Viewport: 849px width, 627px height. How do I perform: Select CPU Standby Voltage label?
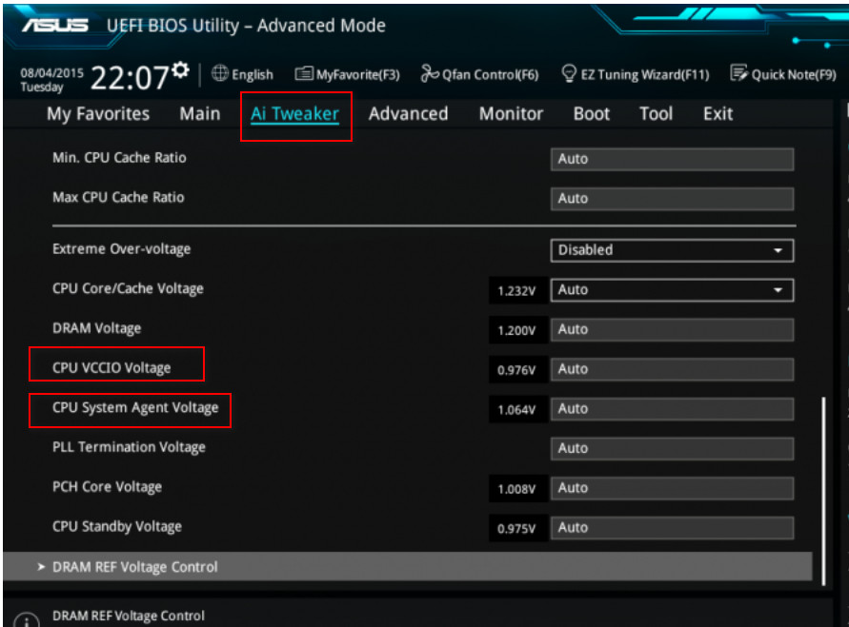[x=117, y=526]
